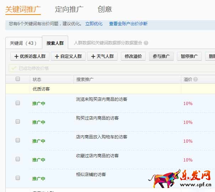
Task: Click the 立即优化 link
Action: tap(94, 24)
